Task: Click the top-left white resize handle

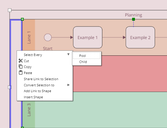Action: click(x=10, y=10)
